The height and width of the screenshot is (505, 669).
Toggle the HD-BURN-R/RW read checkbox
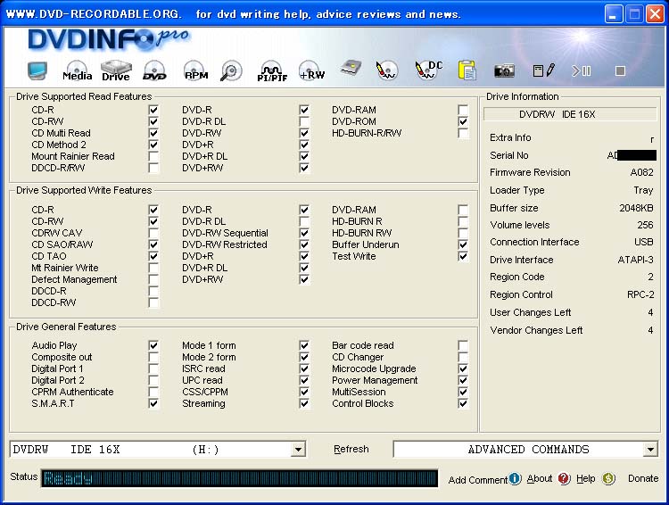(462, 133)
